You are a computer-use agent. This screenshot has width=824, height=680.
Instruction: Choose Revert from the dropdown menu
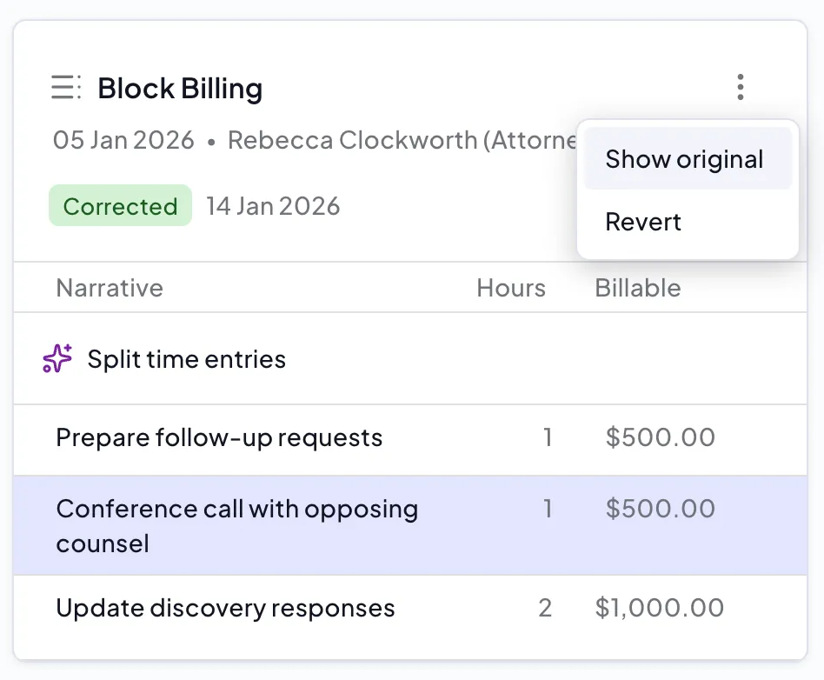pyautogui.click(x=643, y=222)
